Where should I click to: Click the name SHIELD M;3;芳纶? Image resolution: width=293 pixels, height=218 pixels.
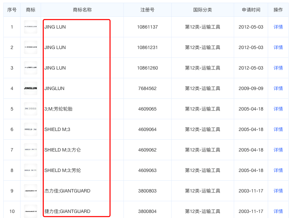(x=63, y=170)
